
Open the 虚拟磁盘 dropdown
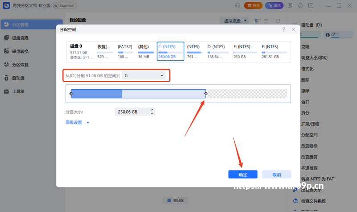234,21
